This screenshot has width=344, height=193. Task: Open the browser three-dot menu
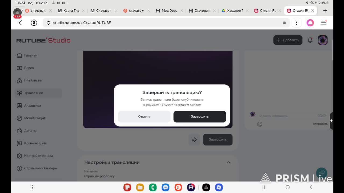[296, 23]
